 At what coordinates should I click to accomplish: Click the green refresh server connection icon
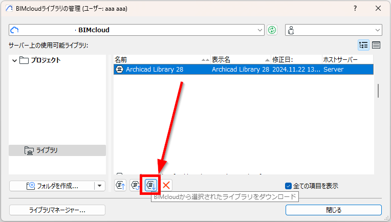pos(272,30)
